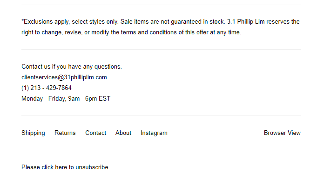Open the email in Browser View
The image size is (317, 179).
point(282,133)
